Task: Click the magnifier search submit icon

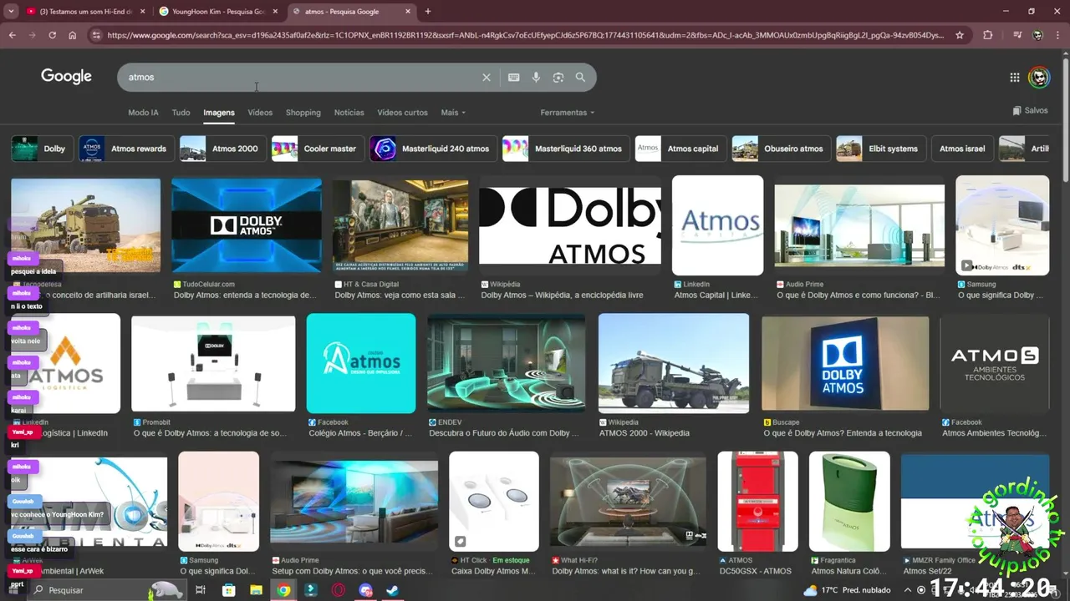Action: coord(580,78)
